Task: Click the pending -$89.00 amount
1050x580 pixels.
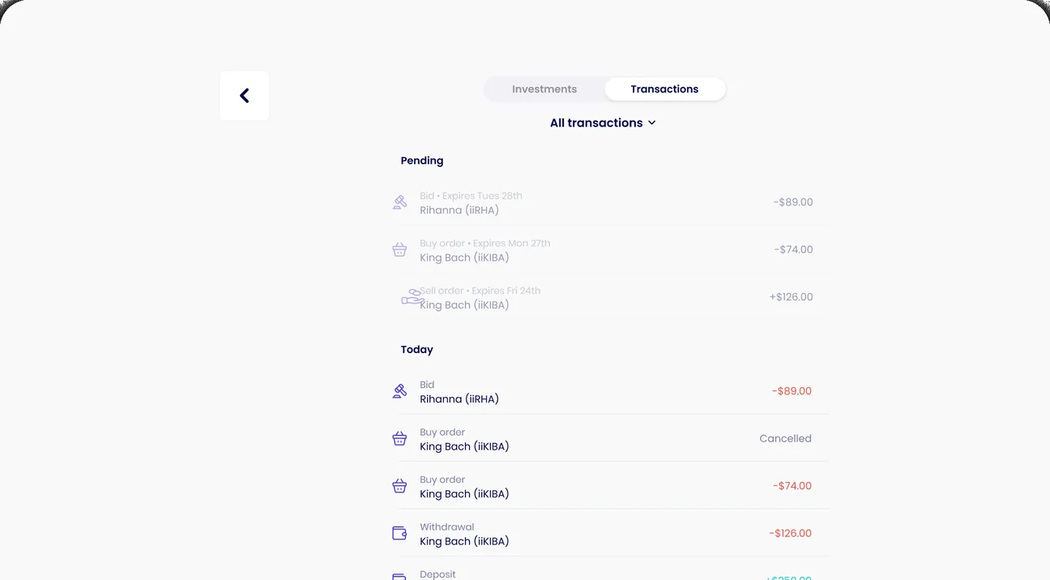Action: click(792, 203)
